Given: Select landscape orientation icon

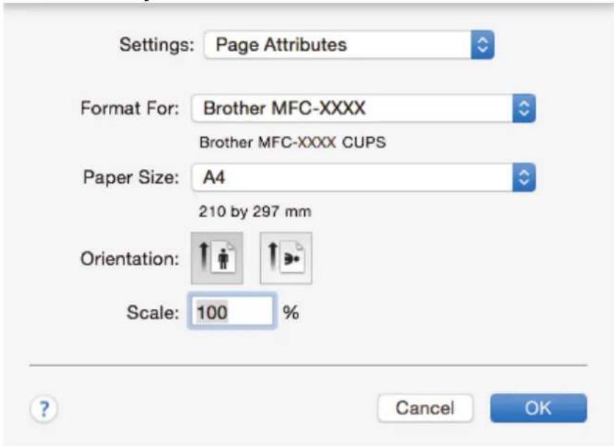Looking at the screenshot, I should pyautogui.click(x=286, y=258).
